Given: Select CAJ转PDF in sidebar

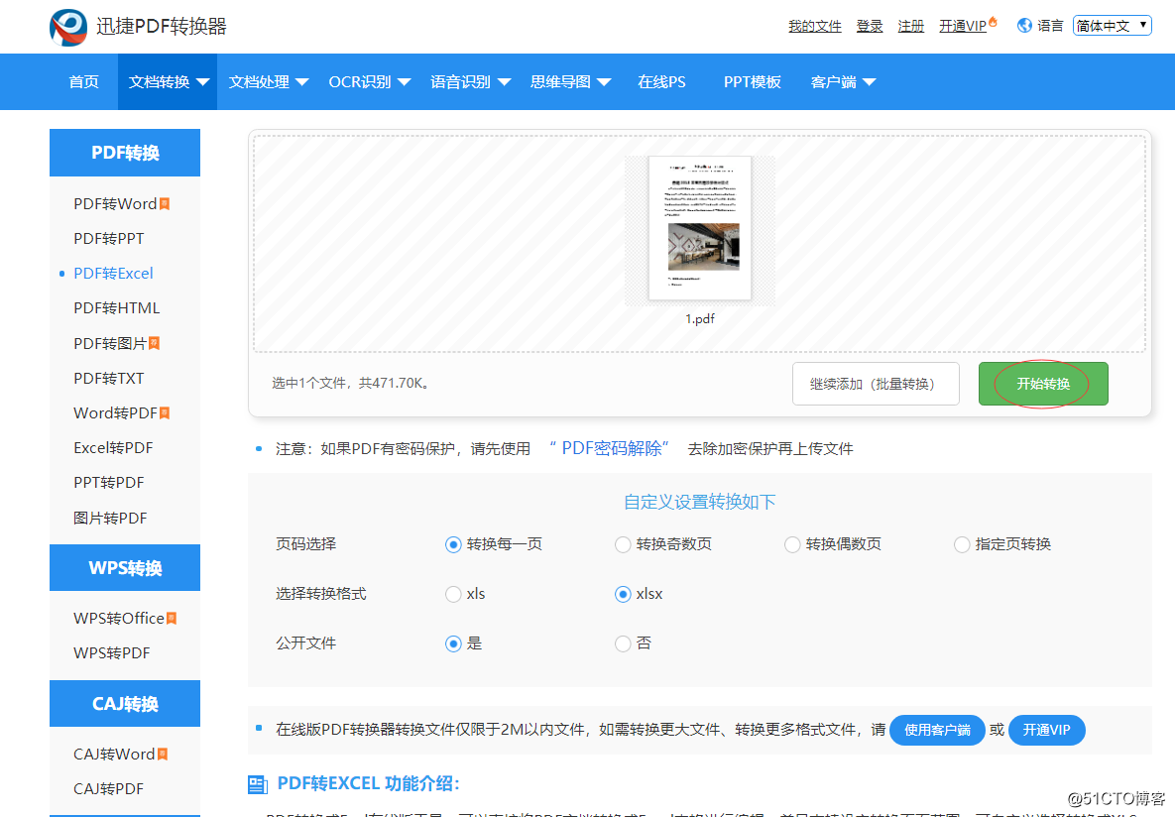Looking at the screenshot, I should [x=109, y=788].
